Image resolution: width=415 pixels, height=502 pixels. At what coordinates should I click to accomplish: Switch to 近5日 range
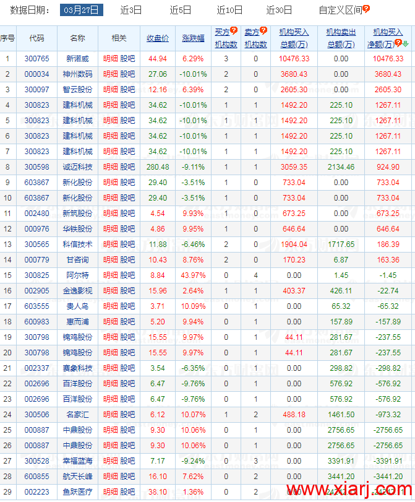pyautogui.click(x=181, y=11)
